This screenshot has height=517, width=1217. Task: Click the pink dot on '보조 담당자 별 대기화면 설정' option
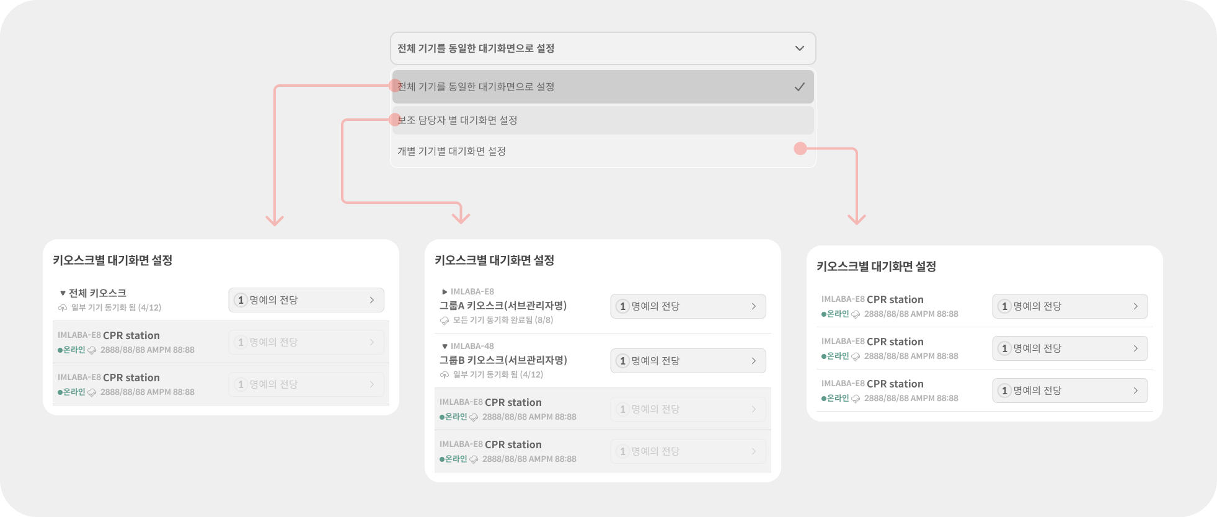tap(394, 120)
